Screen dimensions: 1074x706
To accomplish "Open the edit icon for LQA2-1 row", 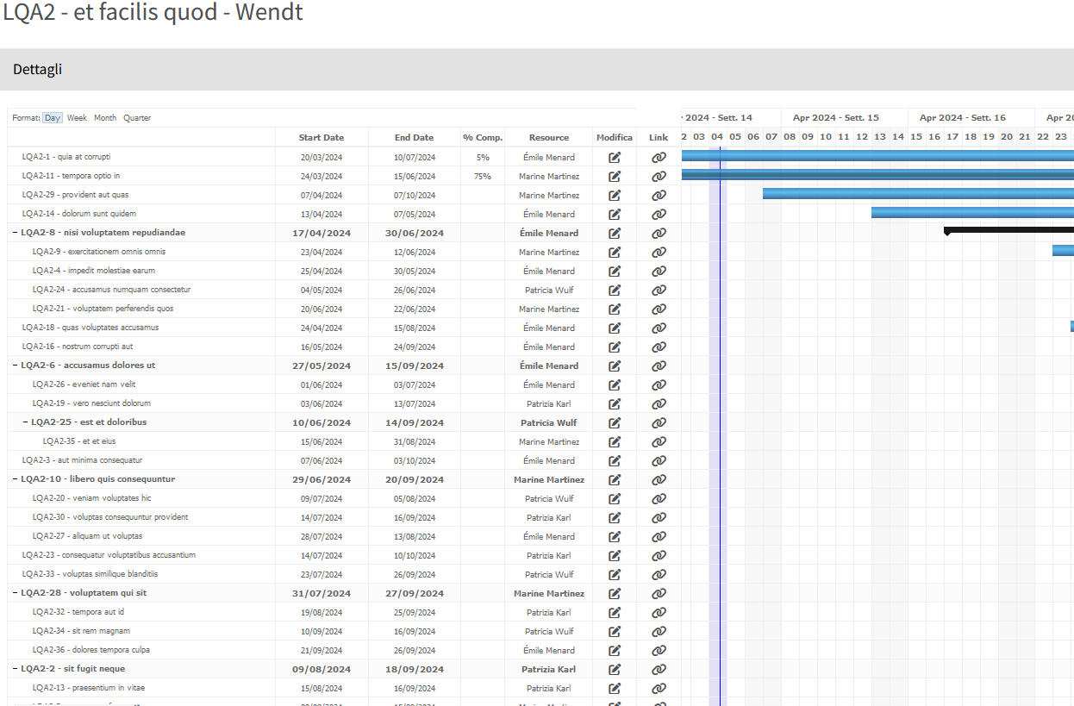I will click(x=615, y=158).
